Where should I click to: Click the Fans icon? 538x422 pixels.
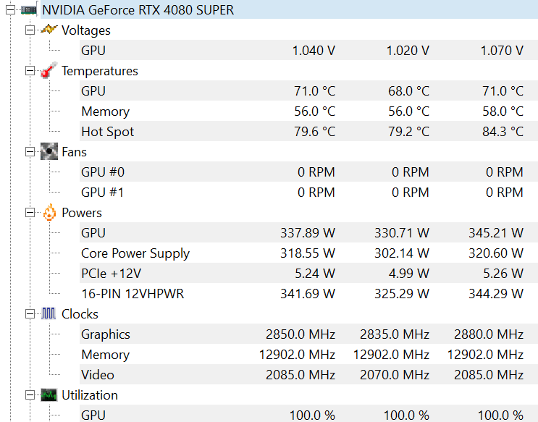49,151
